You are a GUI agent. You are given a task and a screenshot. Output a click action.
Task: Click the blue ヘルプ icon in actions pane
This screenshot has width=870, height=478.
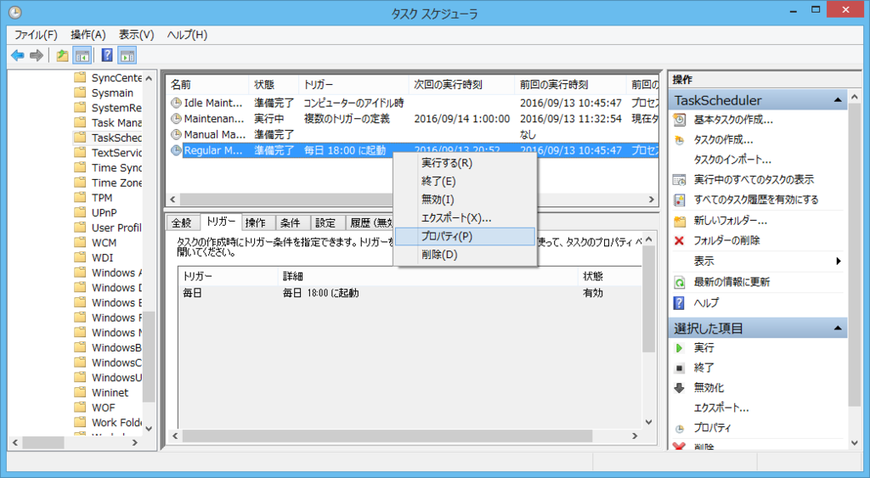pyautogui.click(x=679, y=303)
